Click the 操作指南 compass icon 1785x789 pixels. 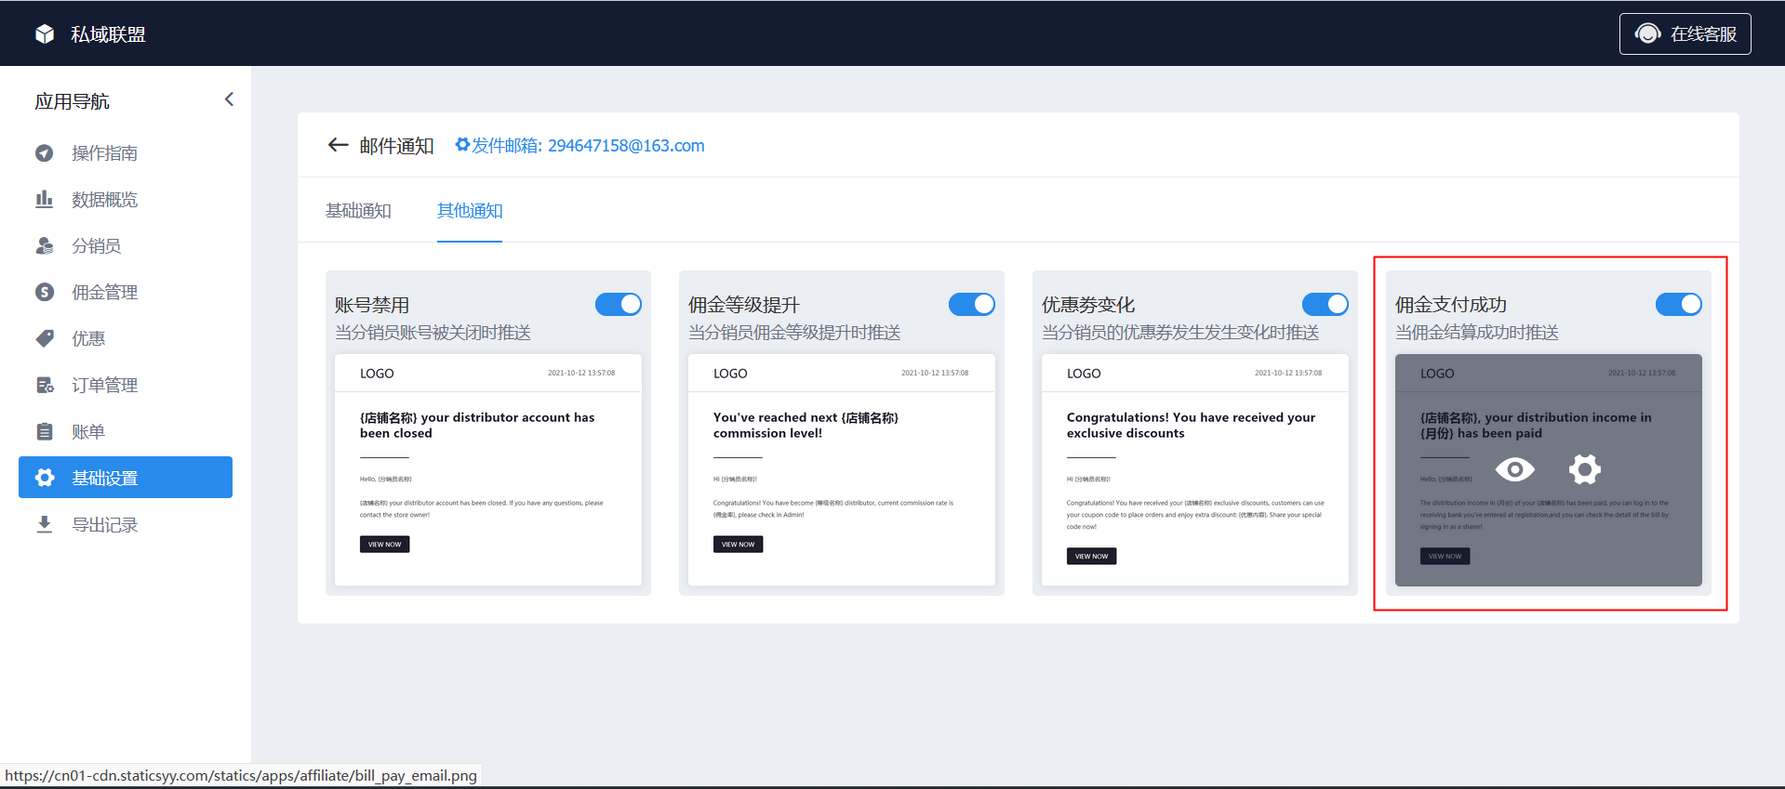[x=45, y=153]
